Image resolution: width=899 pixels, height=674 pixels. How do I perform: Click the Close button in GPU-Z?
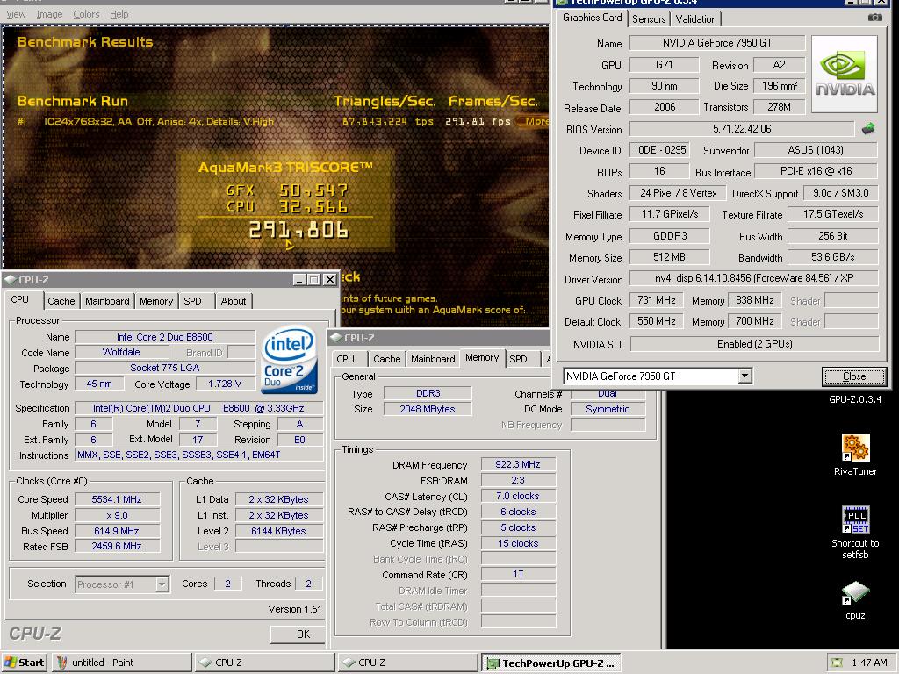[853, 376]
